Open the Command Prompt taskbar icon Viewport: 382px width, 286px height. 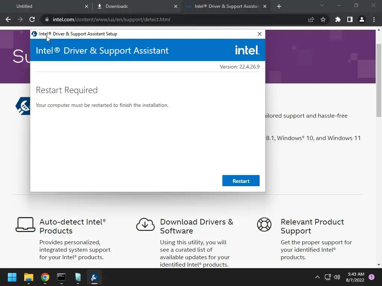pos(61,277)
